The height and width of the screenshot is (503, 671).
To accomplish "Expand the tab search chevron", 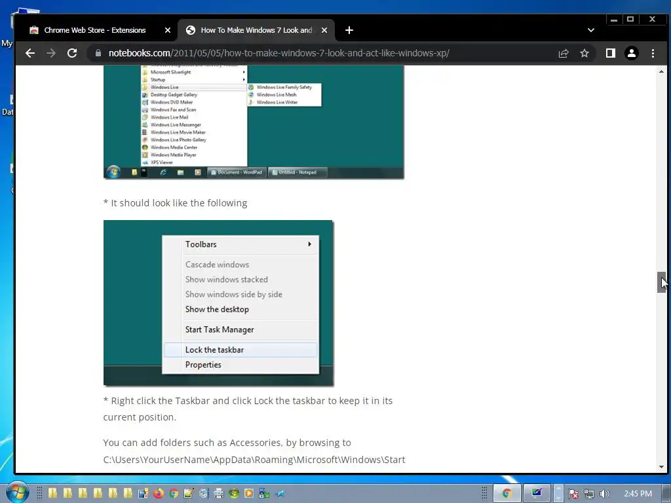I will [x=591, y=30].
